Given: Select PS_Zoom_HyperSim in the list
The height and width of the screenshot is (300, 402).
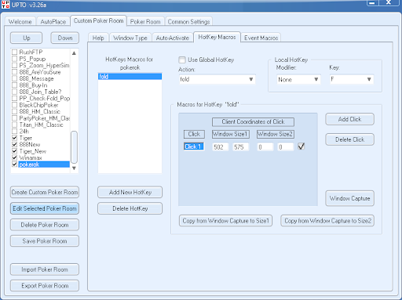Looking at the screenshot, I should point(44,65).
